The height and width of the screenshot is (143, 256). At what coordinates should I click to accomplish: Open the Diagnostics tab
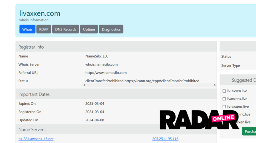coord(111,29)
